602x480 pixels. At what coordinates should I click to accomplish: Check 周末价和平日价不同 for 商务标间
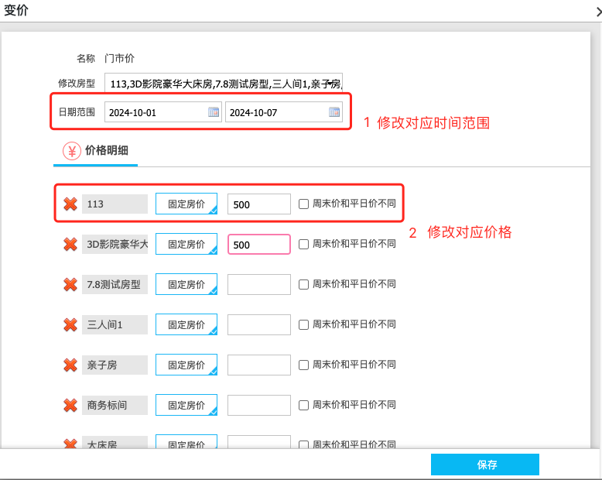click(303, 405)
